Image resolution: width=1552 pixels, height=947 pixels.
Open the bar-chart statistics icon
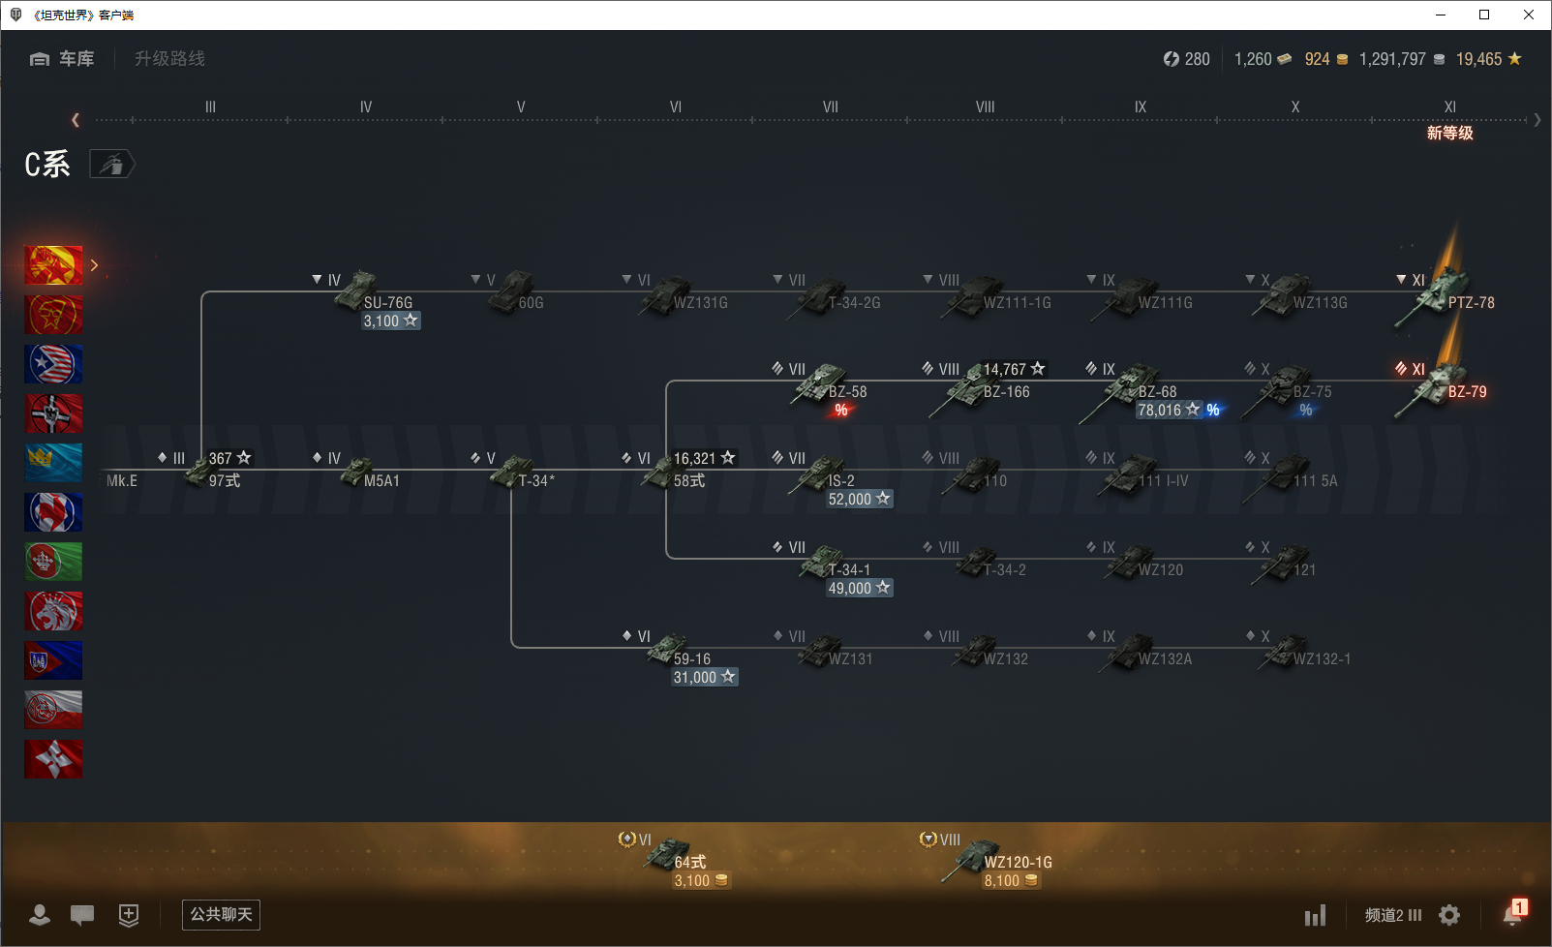[1315, 915]
